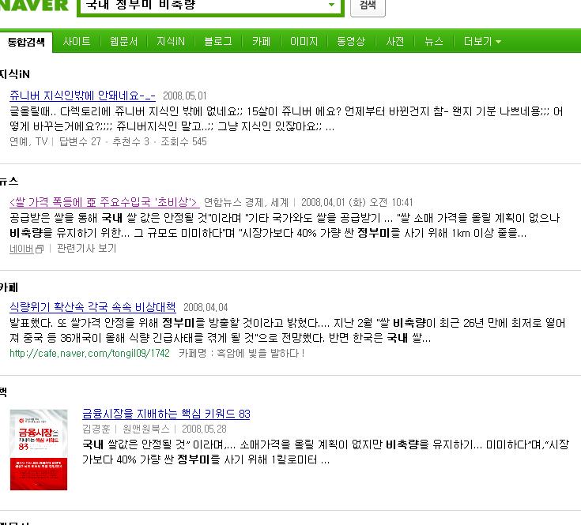Click the '답변수 27' text
The image size is (581, 525).
tap(80, 141)
